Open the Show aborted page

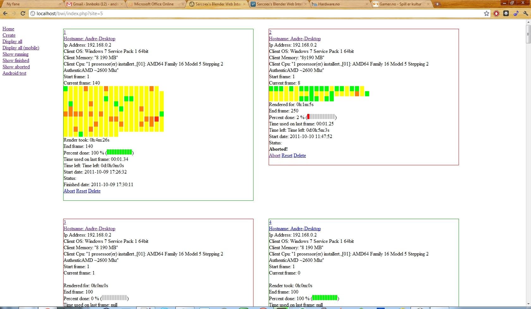(16, 67)
